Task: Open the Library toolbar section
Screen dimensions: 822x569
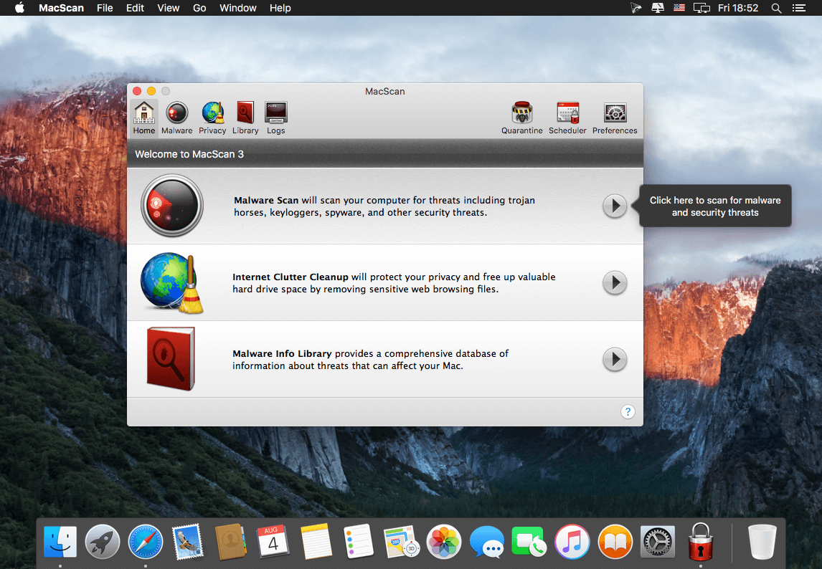Action: (x=245, y=118)
